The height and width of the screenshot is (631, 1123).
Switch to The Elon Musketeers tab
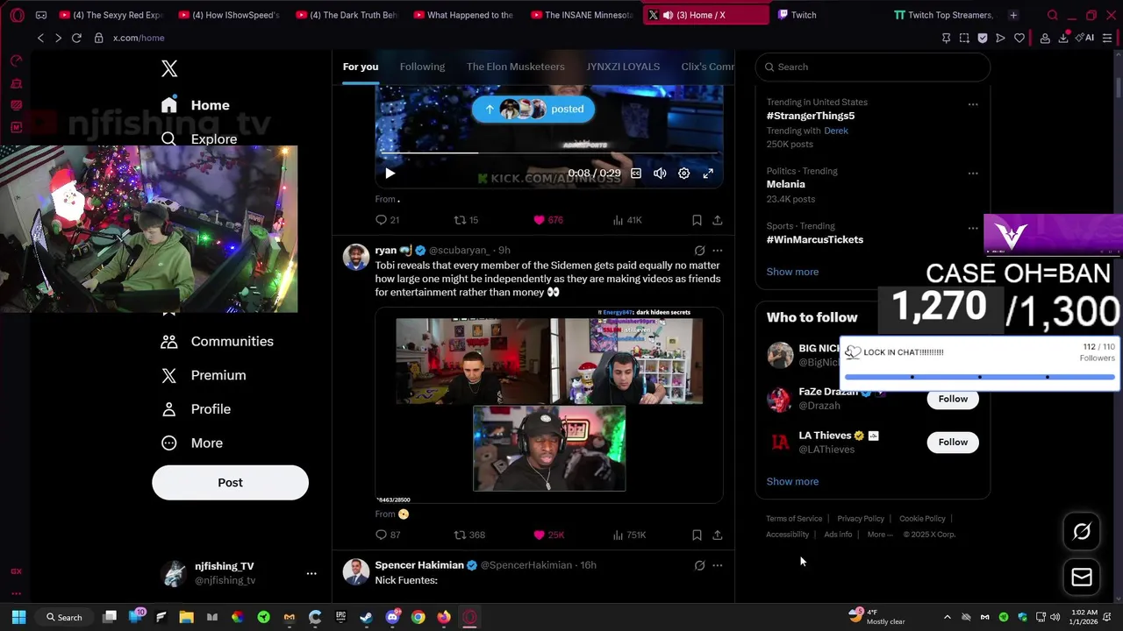(516, 67)
